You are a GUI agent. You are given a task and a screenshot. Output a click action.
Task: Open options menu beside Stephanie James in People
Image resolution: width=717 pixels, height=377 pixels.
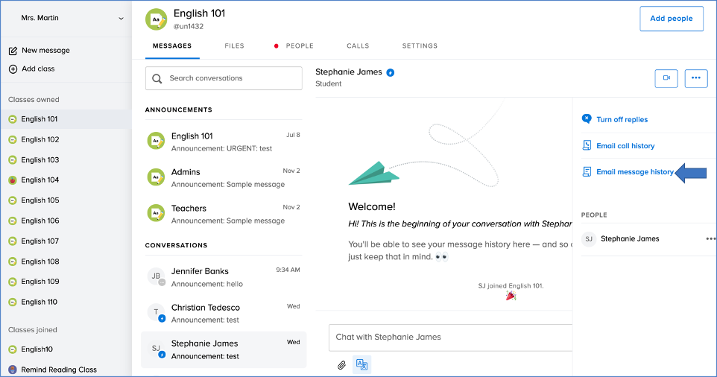point(710,239)
